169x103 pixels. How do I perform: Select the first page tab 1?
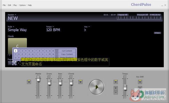tap(10, 63)
